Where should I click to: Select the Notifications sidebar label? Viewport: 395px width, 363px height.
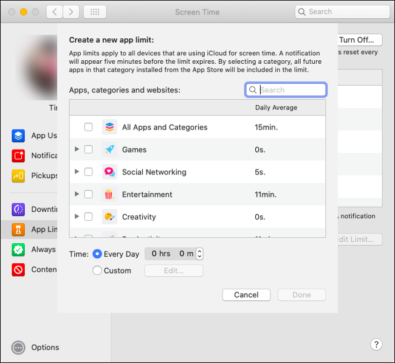(x=44, y=156)
